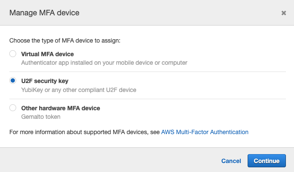Click the "U2F security key" bold label
This screenshot has height=172, width=294.
[45, 81]
